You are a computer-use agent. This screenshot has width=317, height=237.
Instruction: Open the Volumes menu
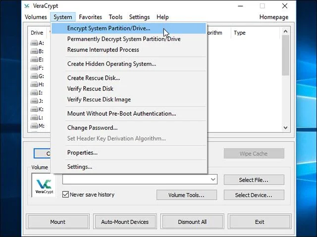pyautogui.click(x=36, y=17)
